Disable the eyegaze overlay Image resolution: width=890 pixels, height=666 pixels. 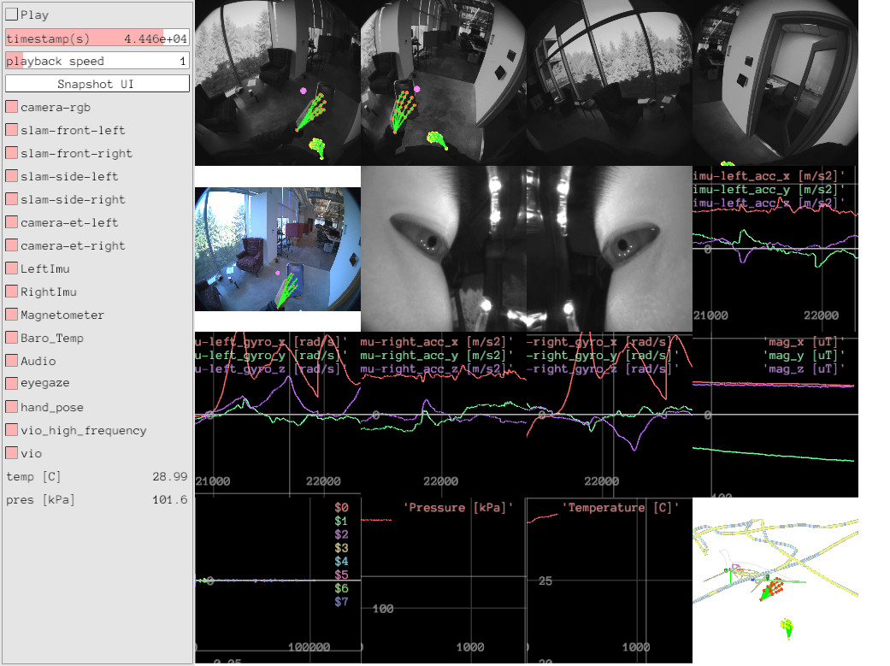12,384
